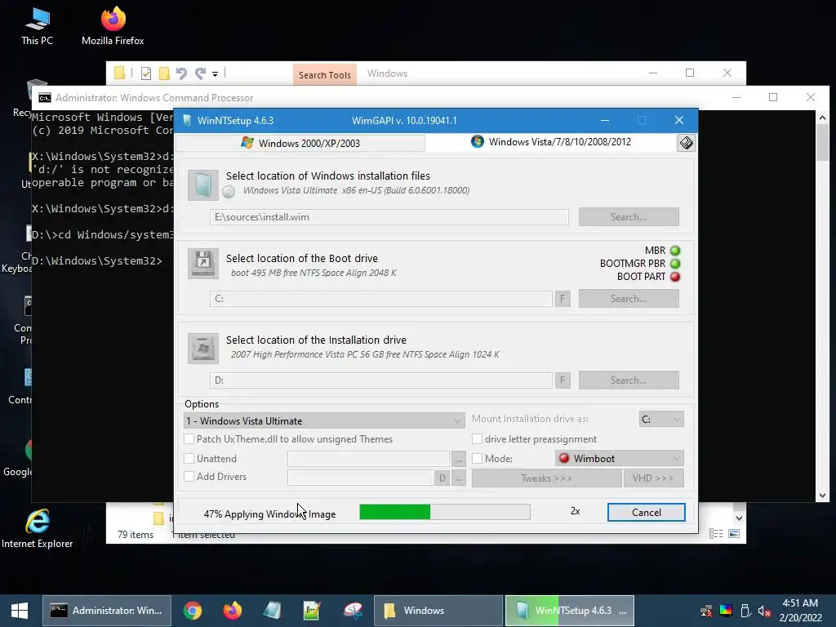Click Search for Boot drive

click(629, 299)
